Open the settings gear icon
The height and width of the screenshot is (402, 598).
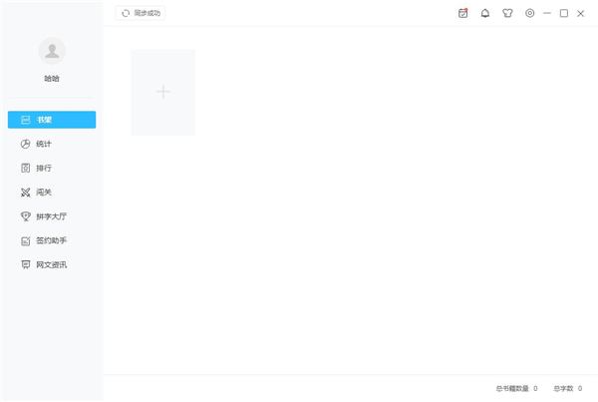[x=530, y=13]
